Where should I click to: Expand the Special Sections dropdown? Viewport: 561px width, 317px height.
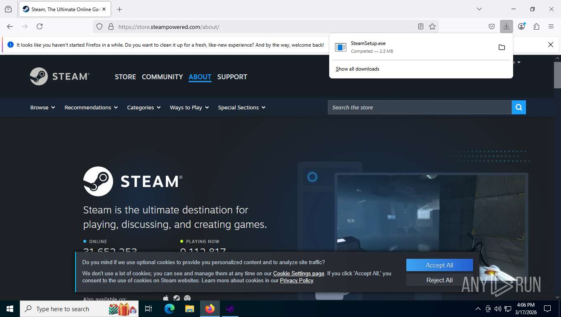(x=242, y=107)
